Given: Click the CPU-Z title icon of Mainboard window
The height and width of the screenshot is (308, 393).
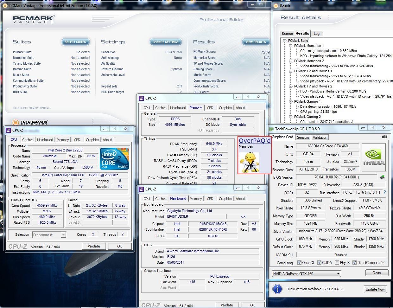Looking at the screenshot, I should [141, 189].
